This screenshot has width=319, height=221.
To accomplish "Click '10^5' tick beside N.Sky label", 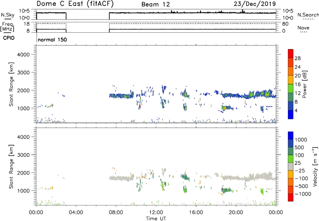I will pos(24,11).
